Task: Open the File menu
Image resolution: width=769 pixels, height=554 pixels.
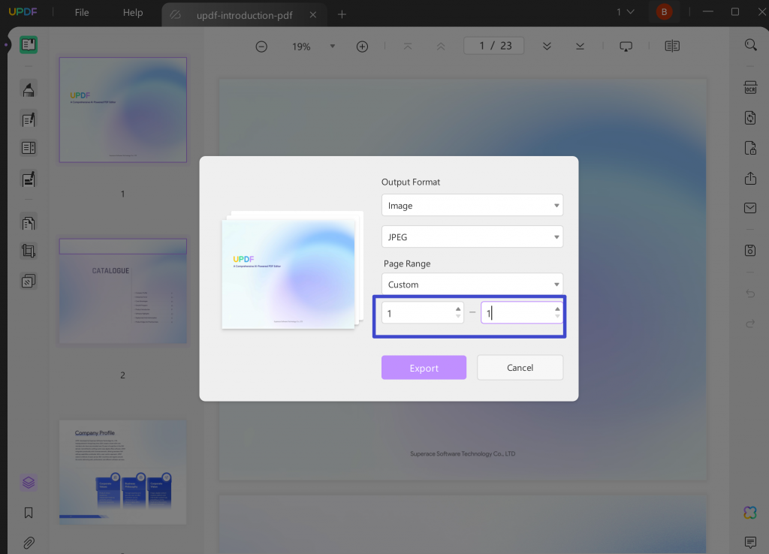Action: pyautogui.click(x=81, y=12)
